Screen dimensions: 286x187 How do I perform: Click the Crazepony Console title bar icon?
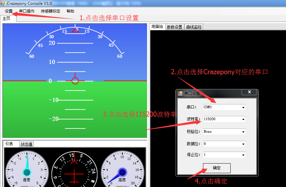click(x=3, y=3)
